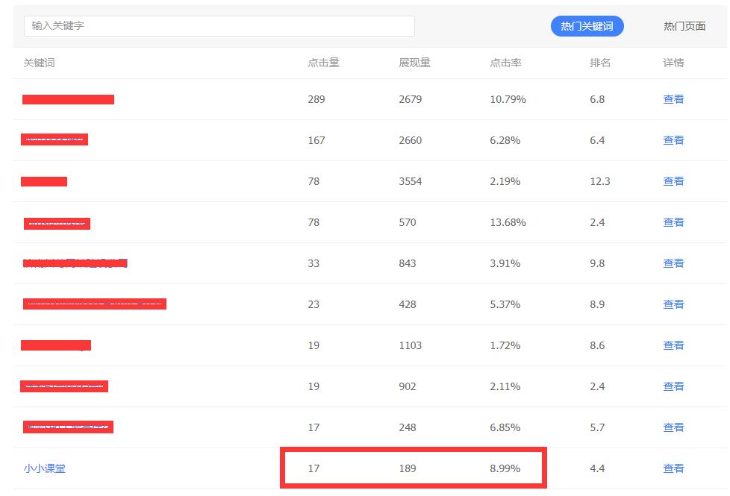Switch to the 热门页面 view
Screen dimensions: 730x496
coord(683,26)
